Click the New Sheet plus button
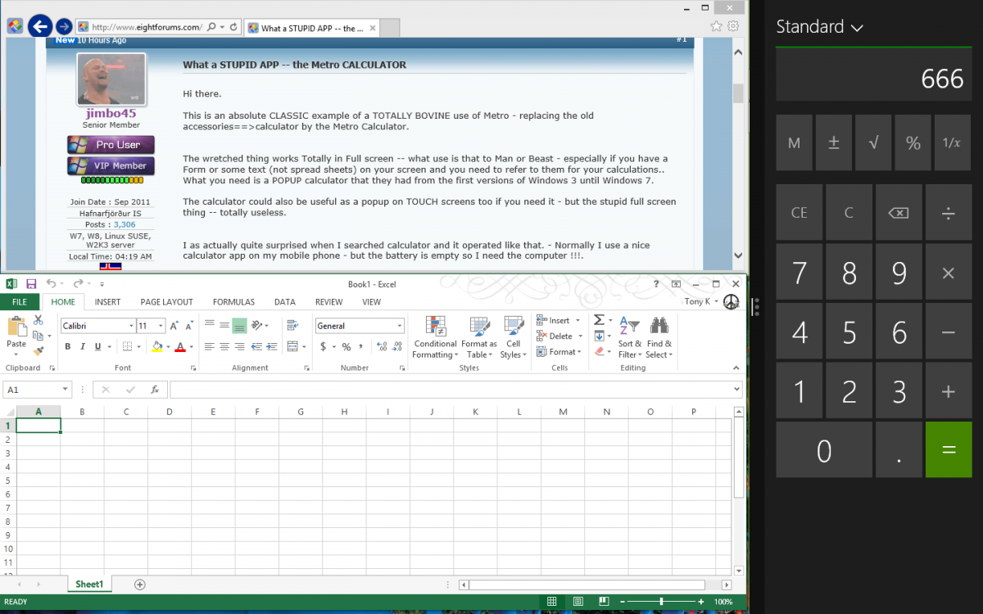This screenshot has width=983, height=614. pos(139,585)
